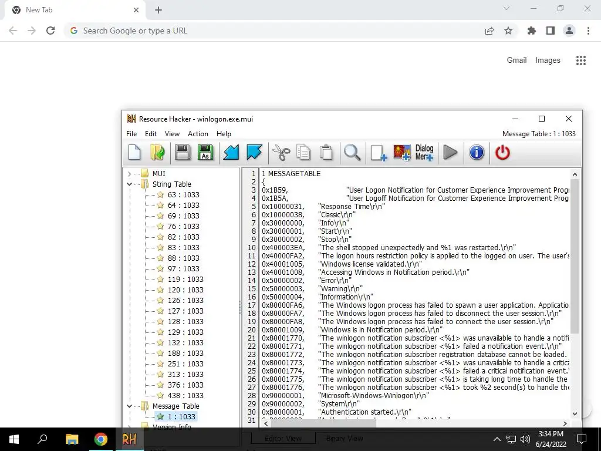Open File Explorer from the taskbar
The width and height of the screenshot is (601, 451).
[x=72, y=439]
